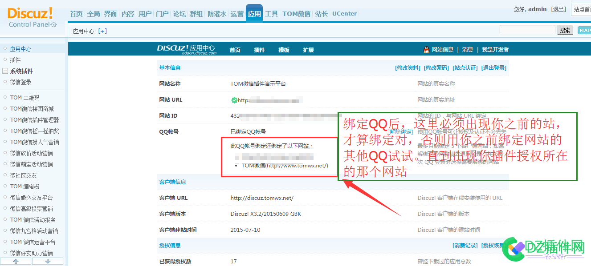Select TOM微信拼团商城 in the sidebar
Viewport: 591px width, 266px height.
click(x=32, y=109)
